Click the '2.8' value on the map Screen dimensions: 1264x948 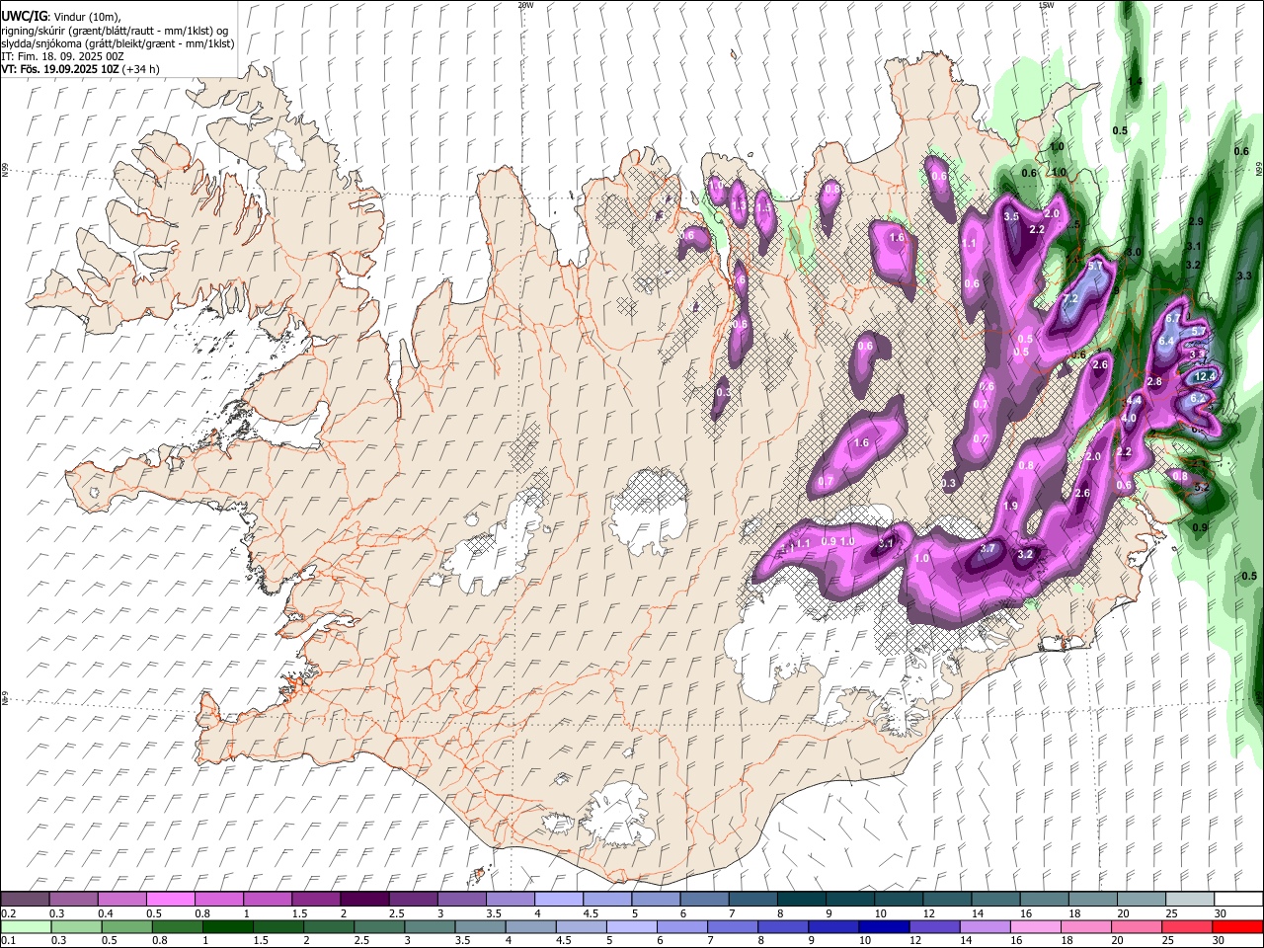tap(1153, 381)
